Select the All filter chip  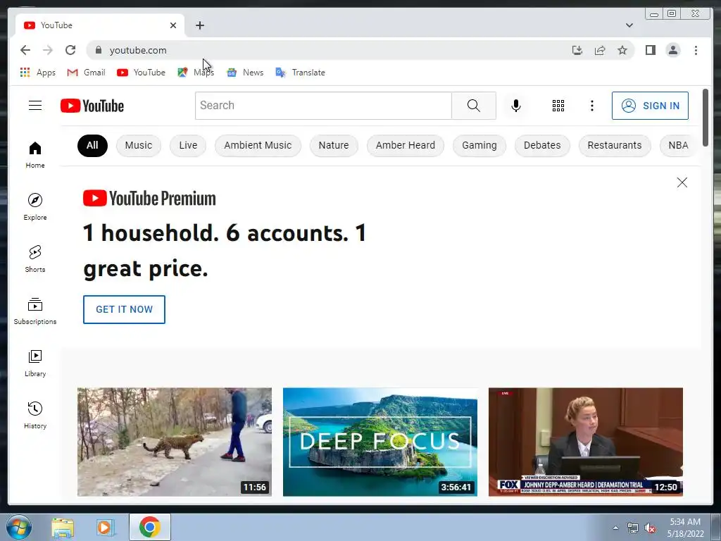point(92,145)
